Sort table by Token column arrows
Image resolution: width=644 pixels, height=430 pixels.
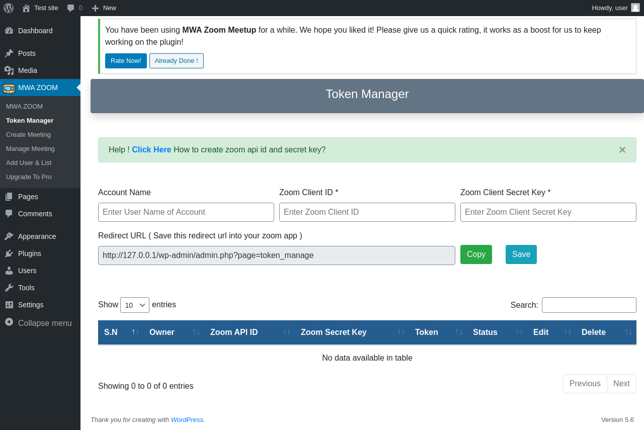459,331
